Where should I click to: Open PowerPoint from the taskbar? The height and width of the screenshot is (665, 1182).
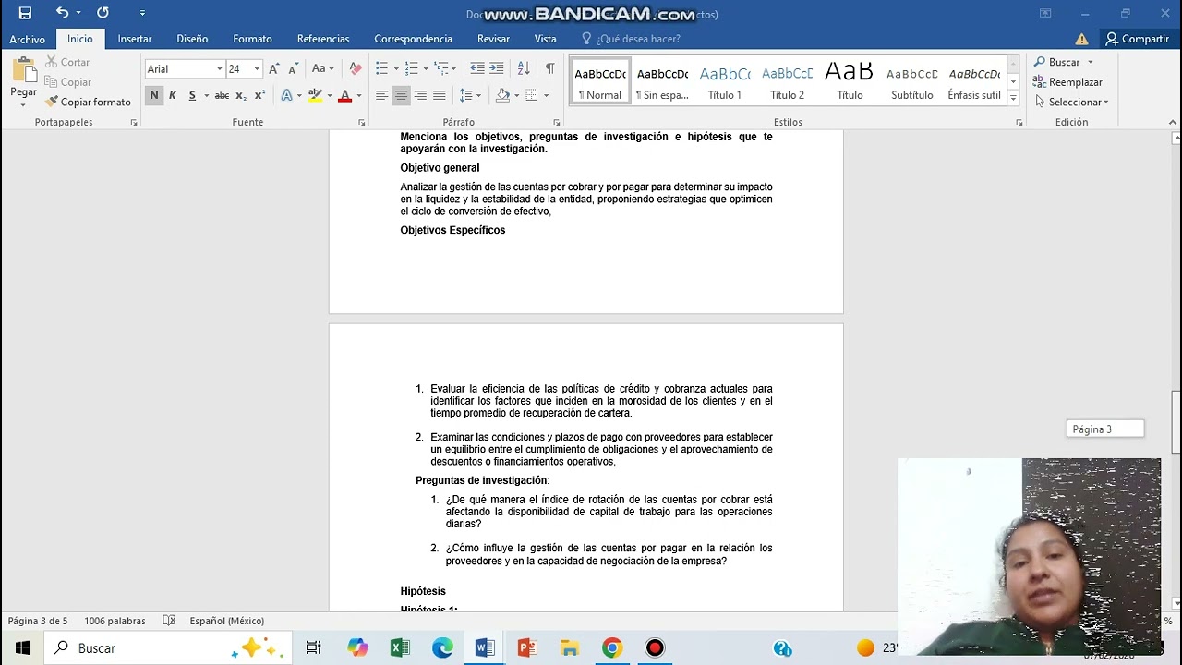pyautogui.click(x=527, y=647)
